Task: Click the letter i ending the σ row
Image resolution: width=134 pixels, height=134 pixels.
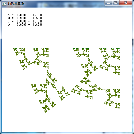Action: 45,25
